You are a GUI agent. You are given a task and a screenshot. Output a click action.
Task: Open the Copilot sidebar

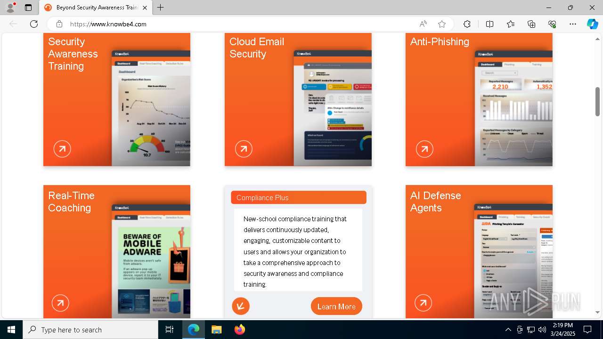point(592,24)
